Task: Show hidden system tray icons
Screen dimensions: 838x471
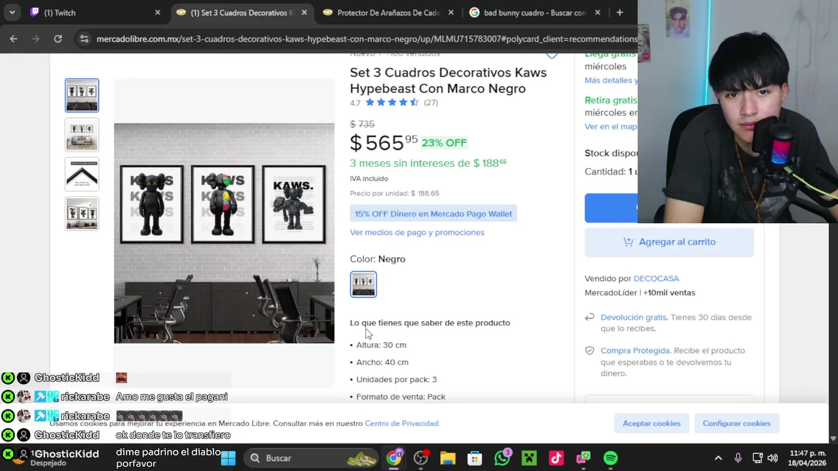Action: click(x=718, y=458)
